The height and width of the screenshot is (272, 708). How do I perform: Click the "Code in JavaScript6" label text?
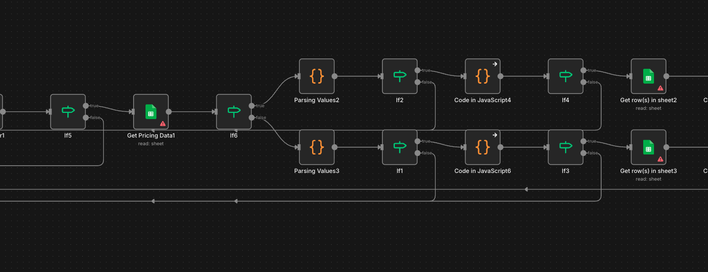(x=483, y=171)
